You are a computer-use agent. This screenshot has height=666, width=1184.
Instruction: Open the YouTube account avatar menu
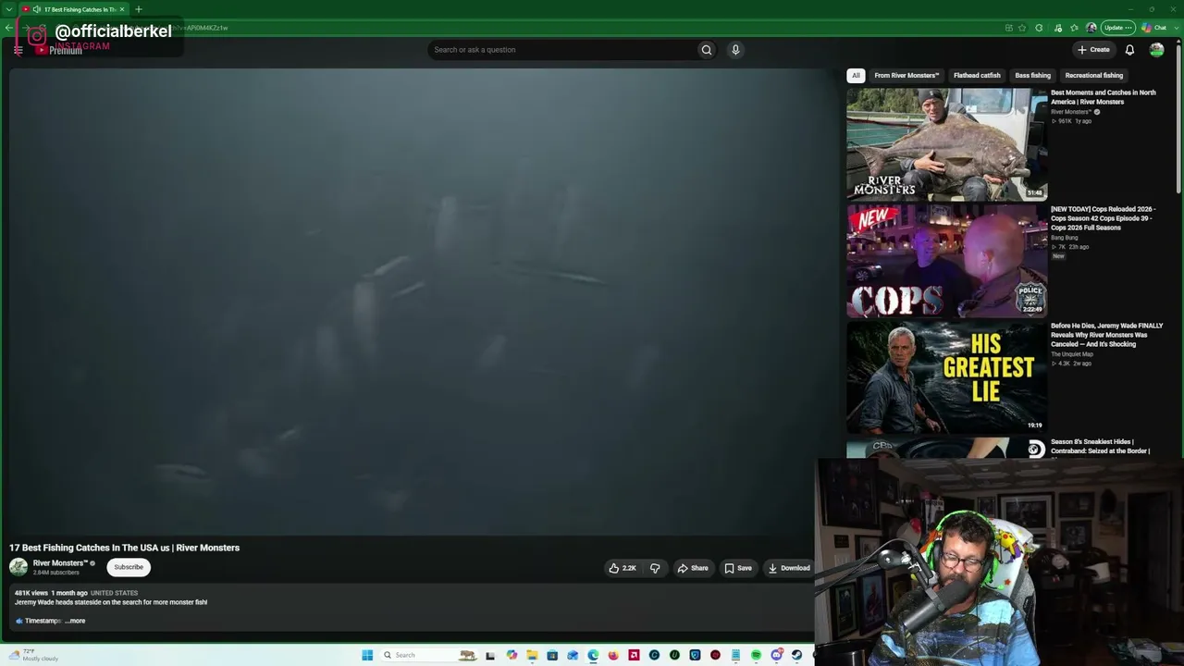point(1156,50)
